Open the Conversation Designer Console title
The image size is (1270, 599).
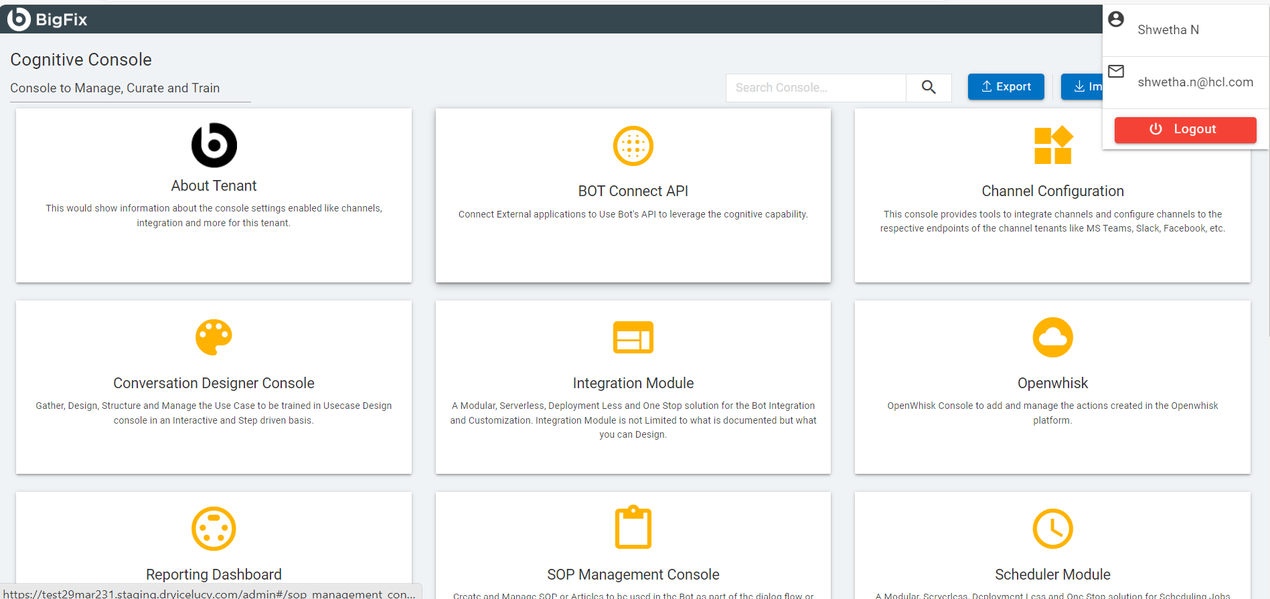click(x=214, y=383)
